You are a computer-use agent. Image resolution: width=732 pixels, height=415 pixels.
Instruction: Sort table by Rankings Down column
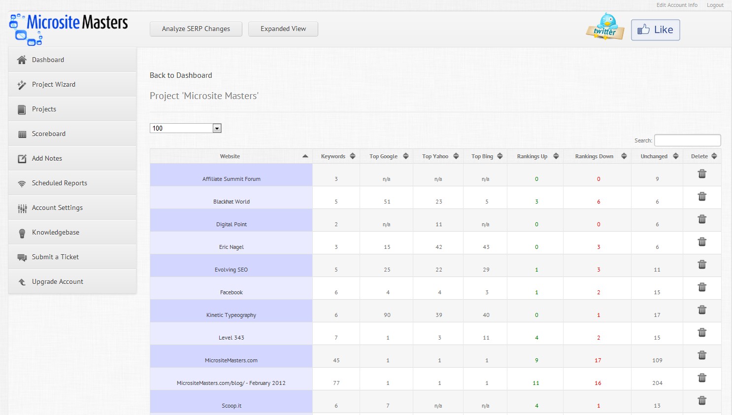tap(597, 156)
